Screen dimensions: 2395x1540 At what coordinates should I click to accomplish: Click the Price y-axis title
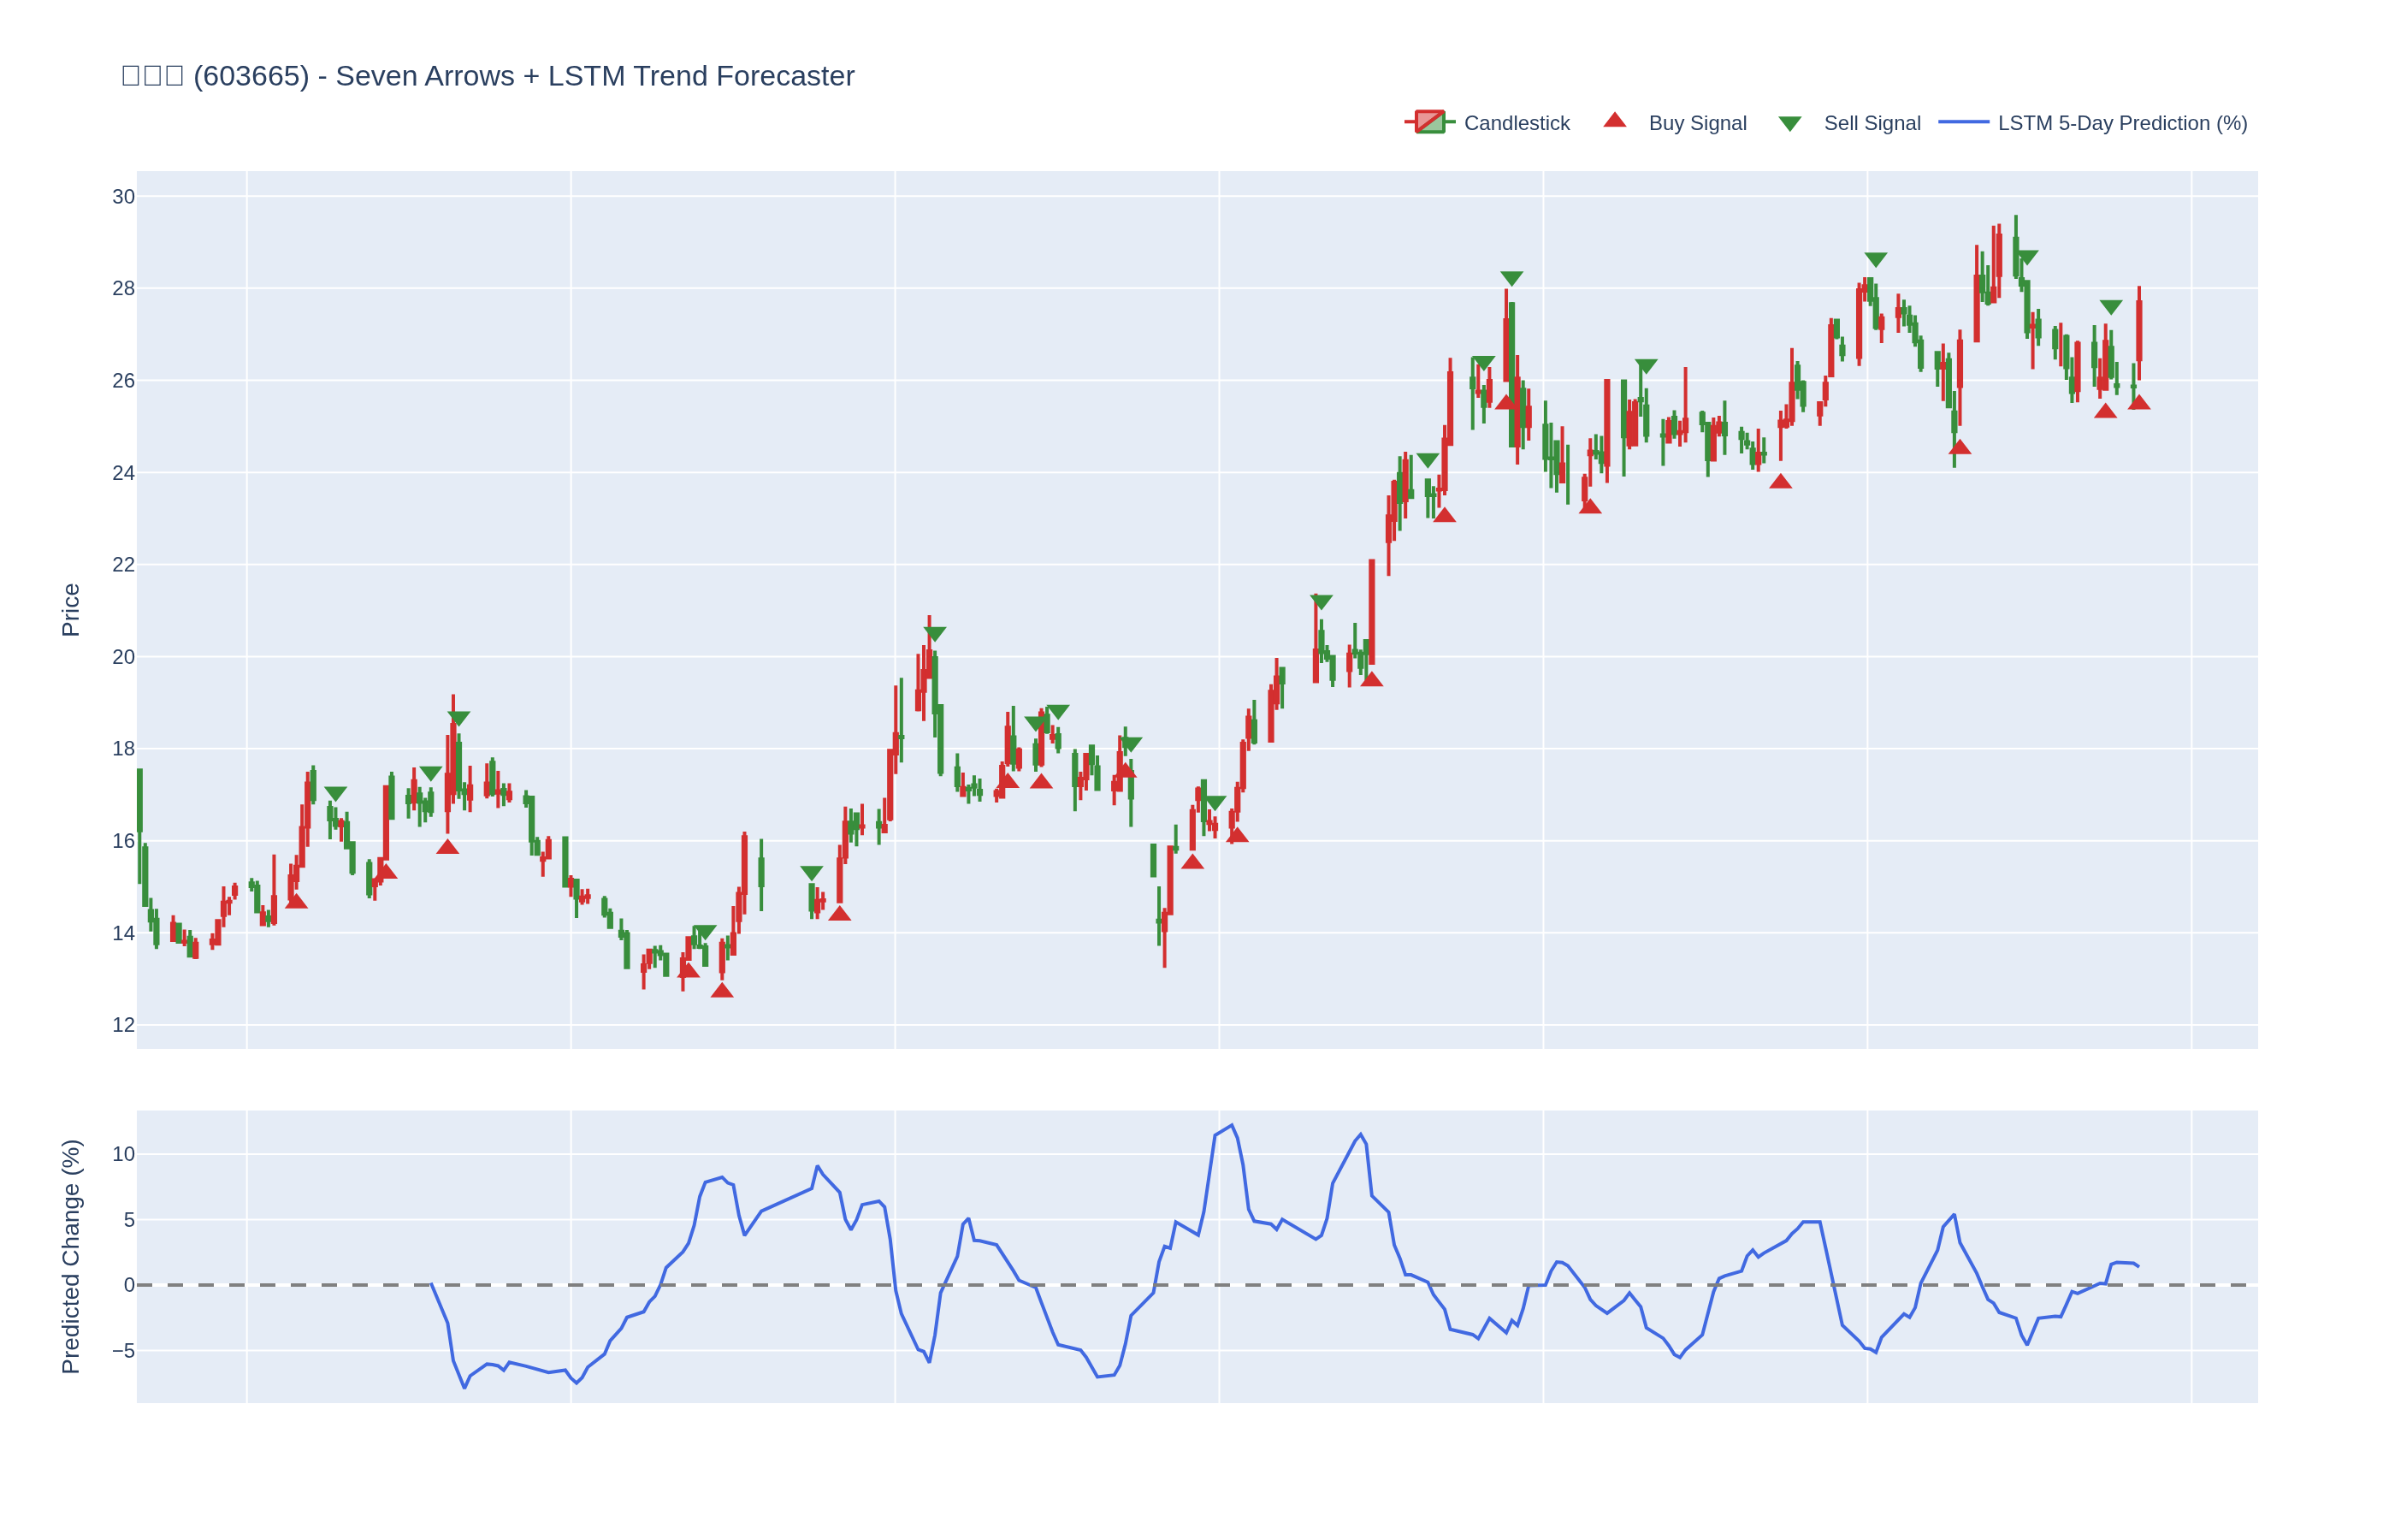click(70, 609)
